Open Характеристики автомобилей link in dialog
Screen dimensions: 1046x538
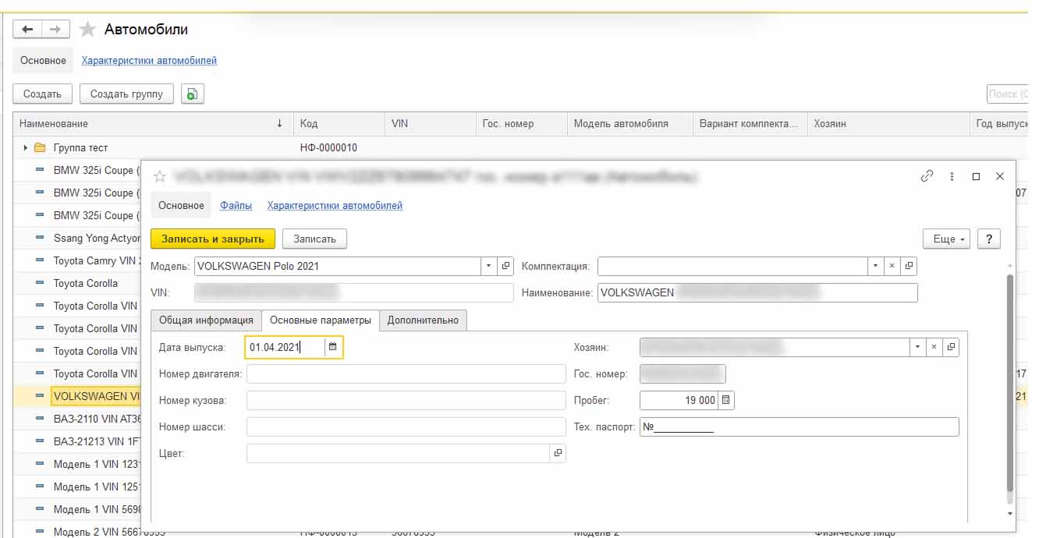[x=335, y=206]
